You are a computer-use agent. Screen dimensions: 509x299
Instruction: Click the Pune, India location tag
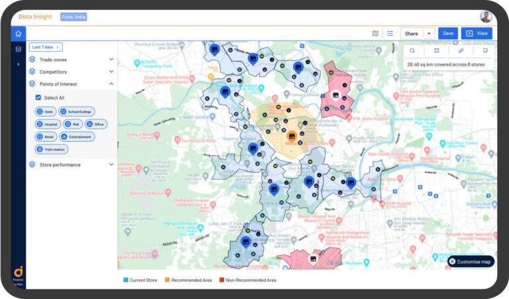74,17
